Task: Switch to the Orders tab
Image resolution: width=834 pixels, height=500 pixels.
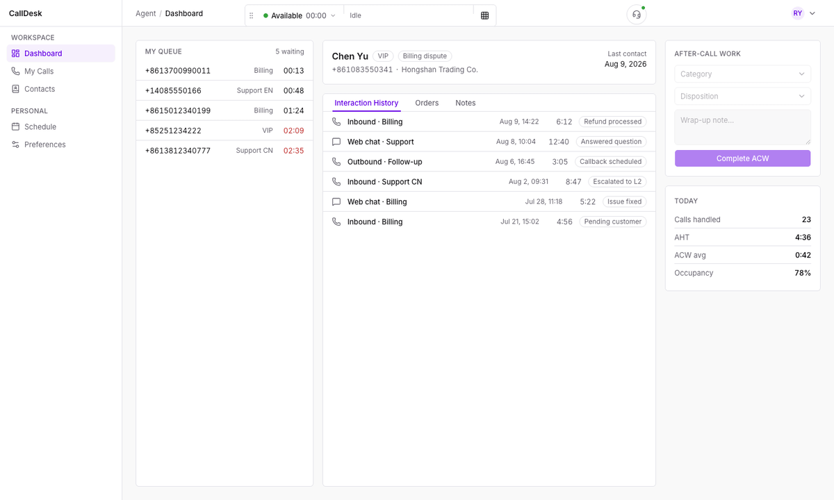Action: coord(427,103)
